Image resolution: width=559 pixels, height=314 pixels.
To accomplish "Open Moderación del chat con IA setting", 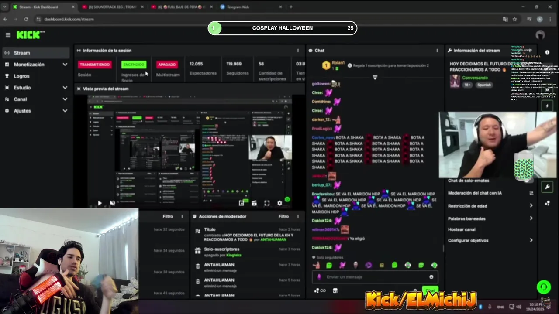I will tap(490, 193).
